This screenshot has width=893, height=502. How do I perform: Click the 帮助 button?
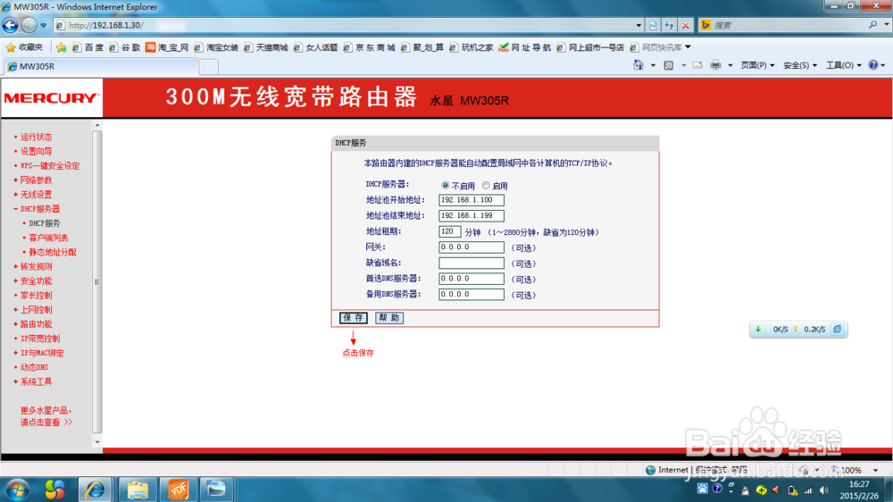coord(389,317)
